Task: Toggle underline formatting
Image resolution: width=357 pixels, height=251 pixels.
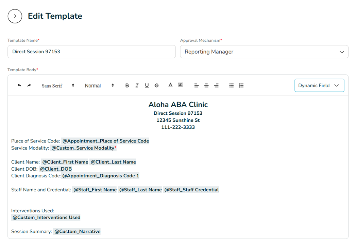Action: tap(147, 85)
